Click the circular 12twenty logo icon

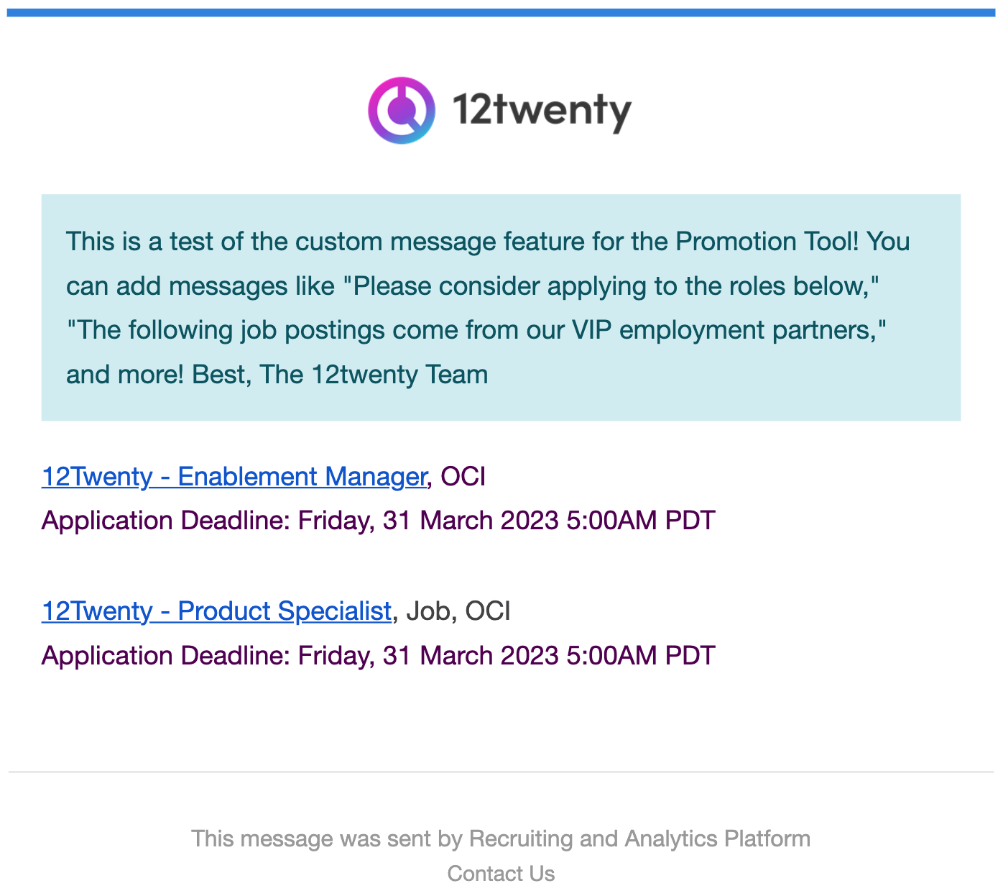tap(402, 111)
